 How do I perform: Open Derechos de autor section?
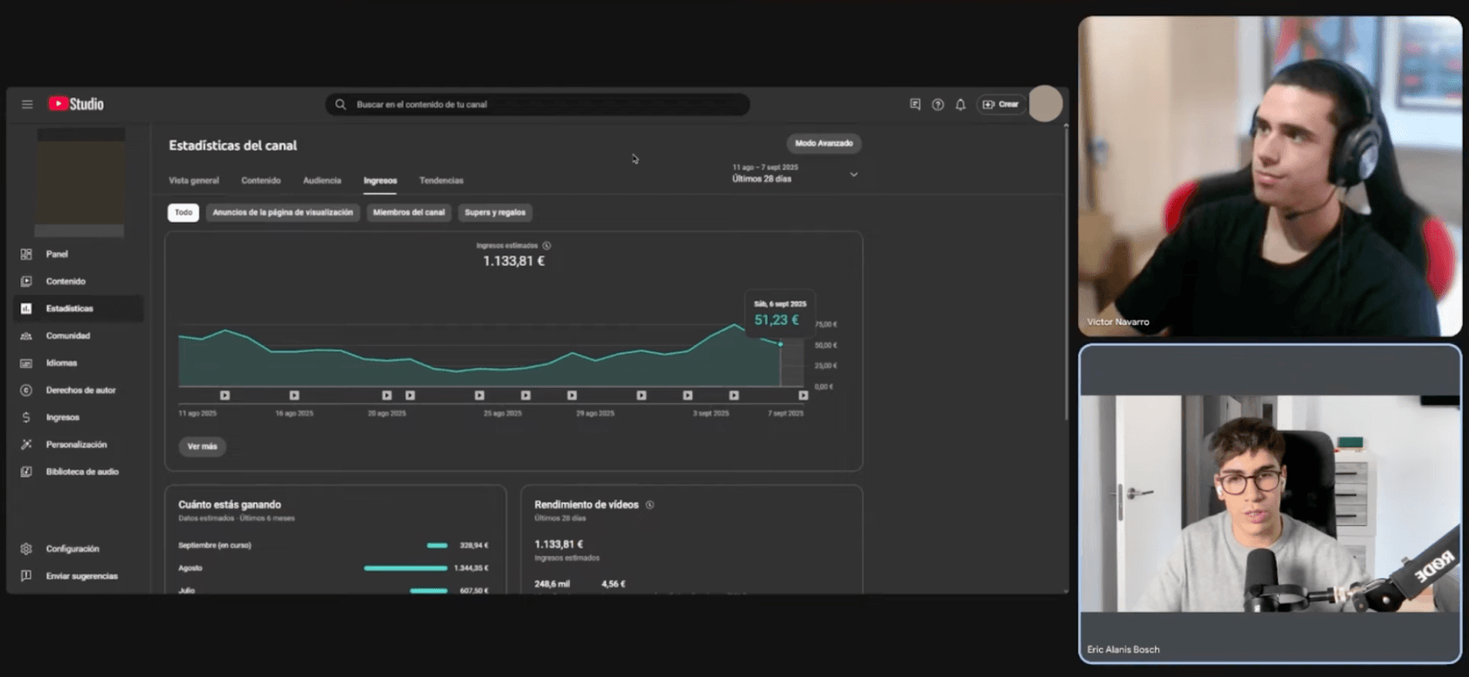(x=80, y=390)
